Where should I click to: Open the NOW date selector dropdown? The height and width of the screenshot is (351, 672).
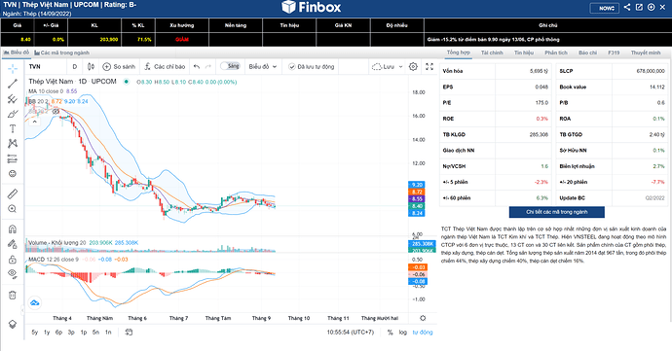[x=605, y=8]
